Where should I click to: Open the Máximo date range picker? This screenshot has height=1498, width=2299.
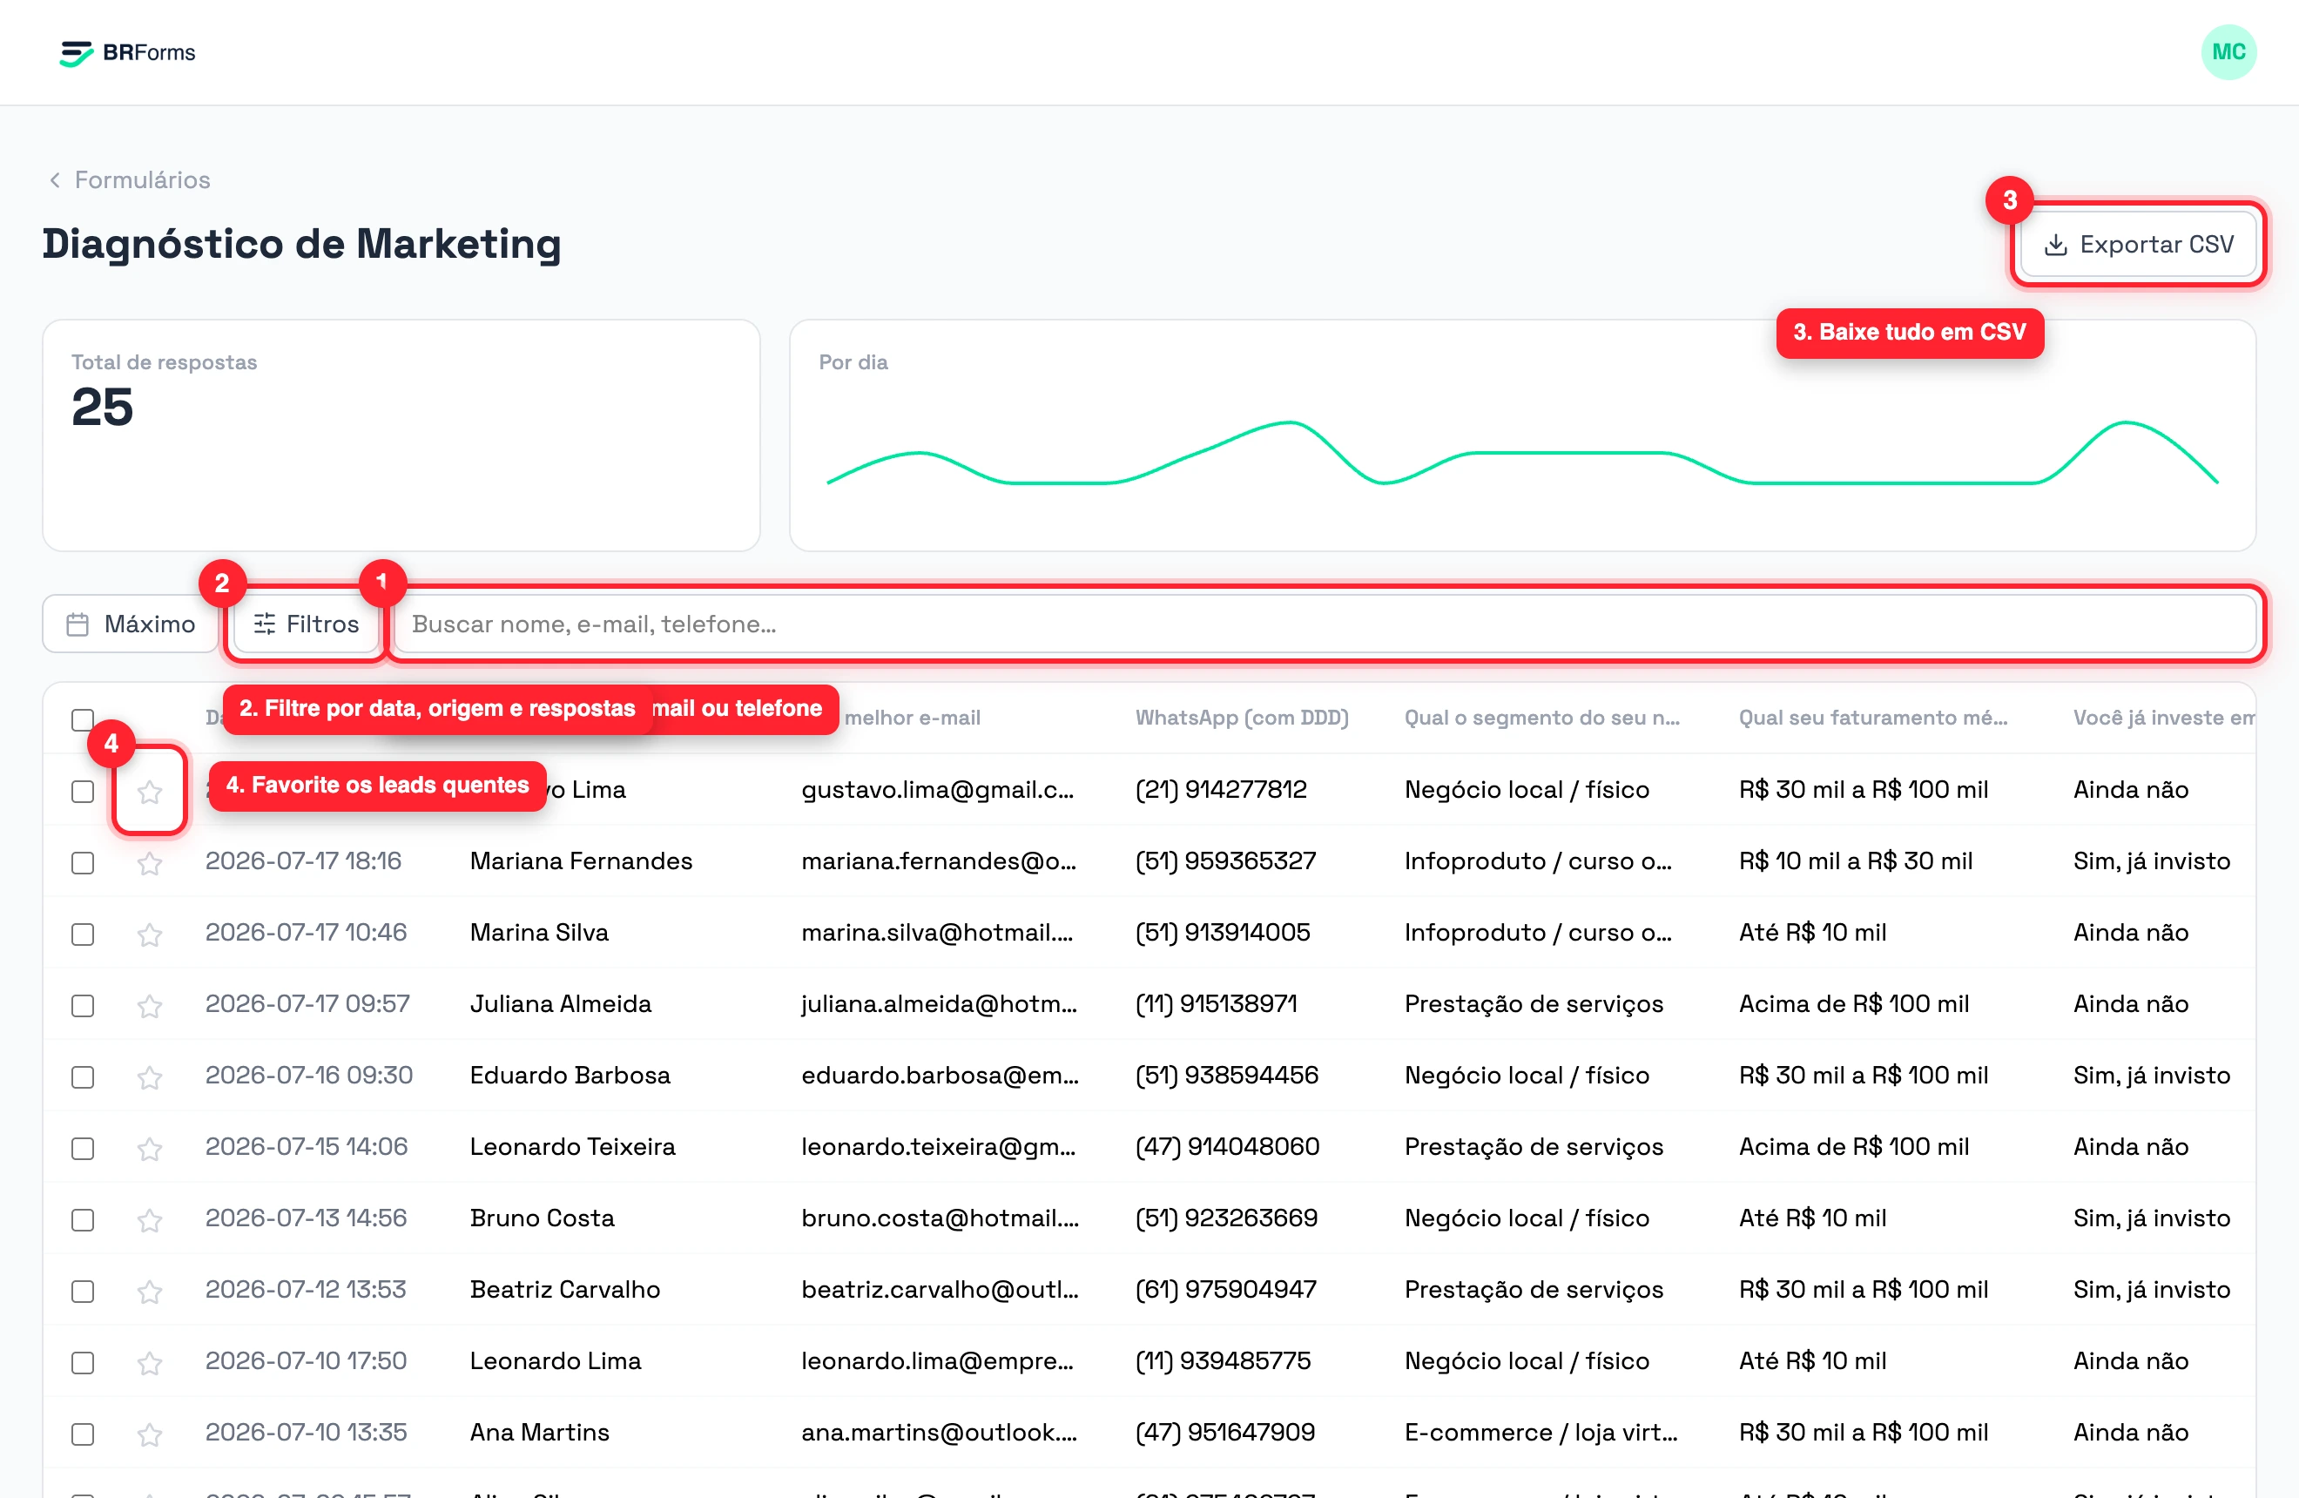(131, 624)
